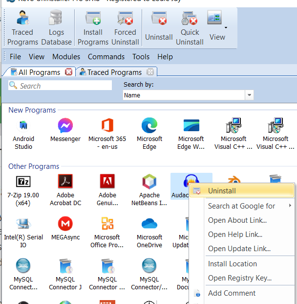Switch to the All Programs tab
This screenshot has width=297, height=304.
coord(39,72)
